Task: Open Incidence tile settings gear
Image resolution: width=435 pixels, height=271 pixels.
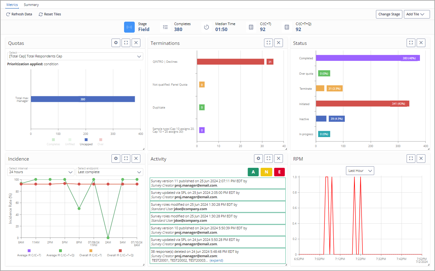Action: (x=116, y=159)
